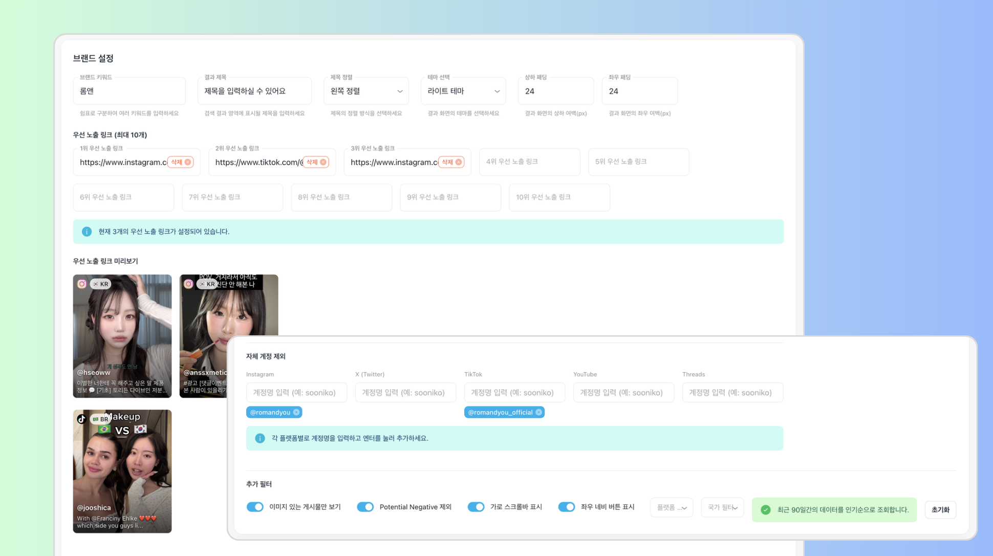Expand the theme selection dropdown
Viewport: 993px width, 556px height.
coord(463,91)
